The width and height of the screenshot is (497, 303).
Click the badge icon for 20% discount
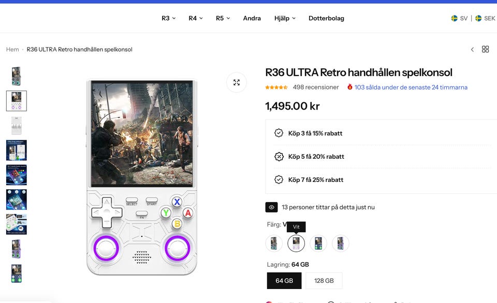click(279, 157)
